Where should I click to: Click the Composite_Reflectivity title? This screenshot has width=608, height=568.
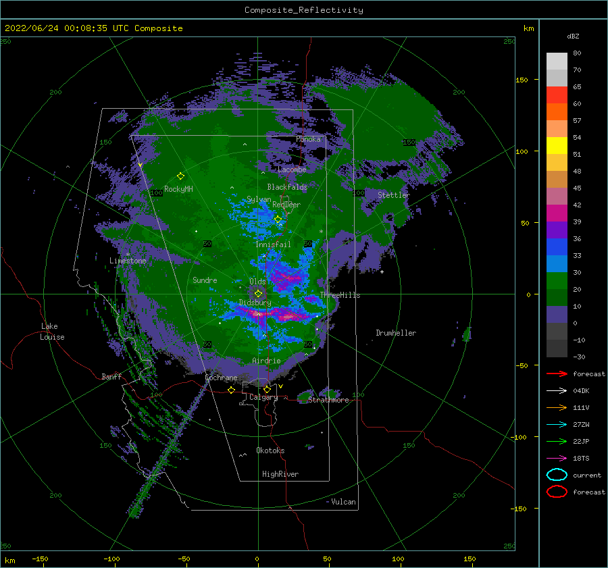pos(304,10)
